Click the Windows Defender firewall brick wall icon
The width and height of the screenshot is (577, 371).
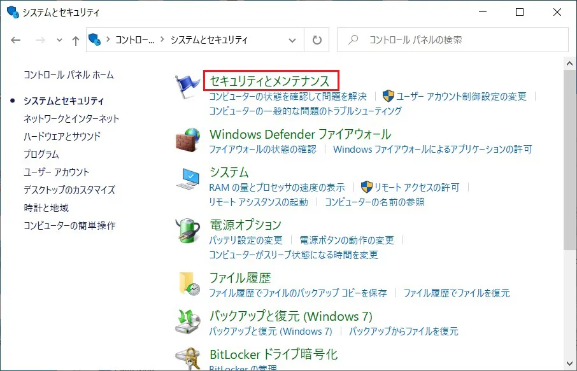tap(188, 140)
